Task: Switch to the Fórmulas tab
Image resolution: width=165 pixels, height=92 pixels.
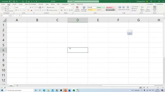Action: click(x=41, y=4)
